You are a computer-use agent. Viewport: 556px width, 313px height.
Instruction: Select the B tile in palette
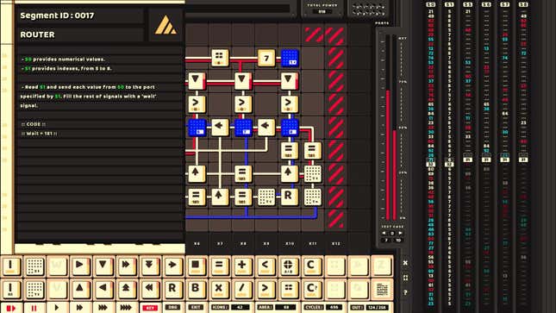click(196, 289)
